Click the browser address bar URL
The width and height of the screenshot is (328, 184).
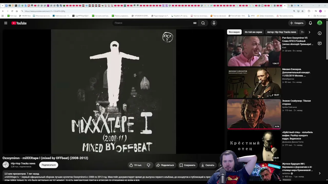[x=45, y=11]
